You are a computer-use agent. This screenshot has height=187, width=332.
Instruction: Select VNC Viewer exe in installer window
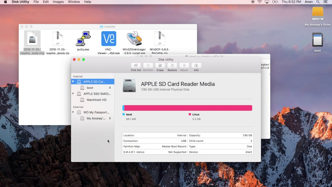tap(109, 43)
